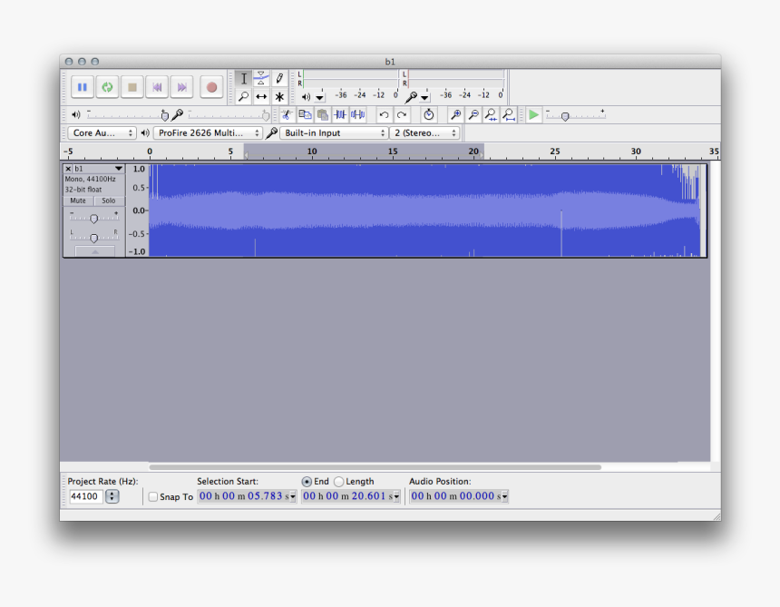
Task: Collapse the b1 track with the arrow
Action: tap(94, 251)
